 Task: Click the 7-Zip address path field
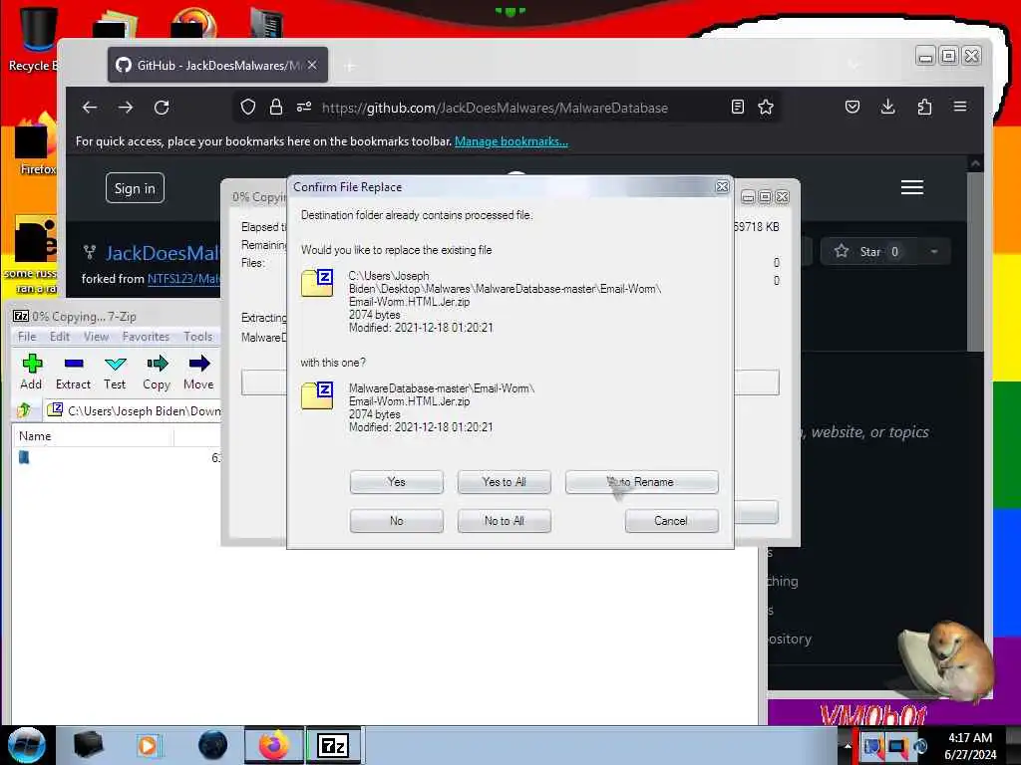(x=134, y=410)
